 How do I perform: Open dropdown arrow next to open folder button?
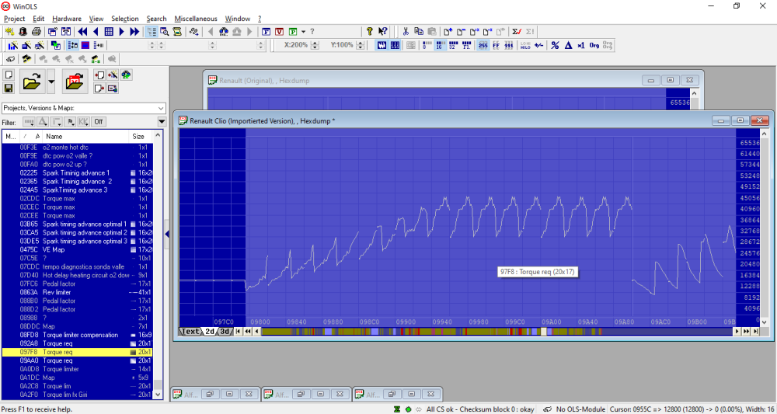point(51,82)
